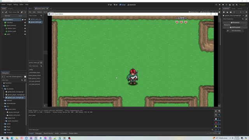This screenshot has width=249, height=140.
Task: Switch to the 2D workspace
Action: [110, 5]
